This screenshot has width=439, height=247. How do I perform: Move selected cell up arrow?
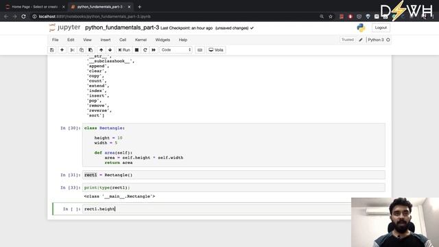click(x=101, y=50)
